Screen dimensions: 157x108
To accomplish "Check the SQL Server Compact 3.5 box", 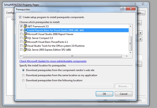I will 21,38.
